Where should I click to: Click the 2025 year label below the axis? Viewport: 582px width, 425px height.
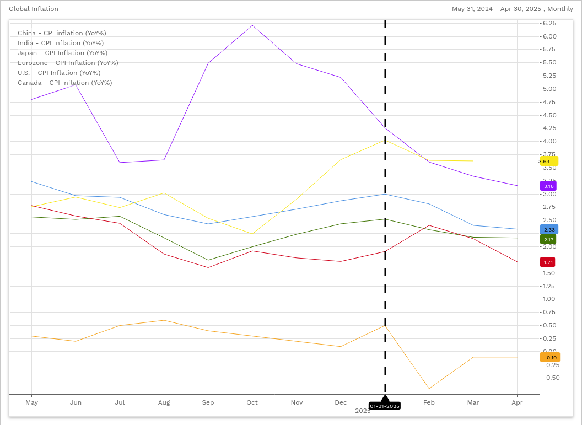click(x=362, y=411)
